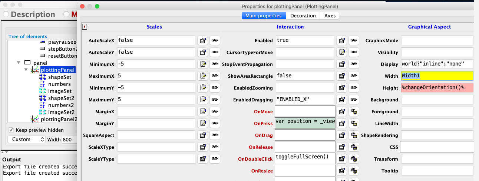Click the yellow Width input field
Screen dimensions: 479x181
point(437,76)
